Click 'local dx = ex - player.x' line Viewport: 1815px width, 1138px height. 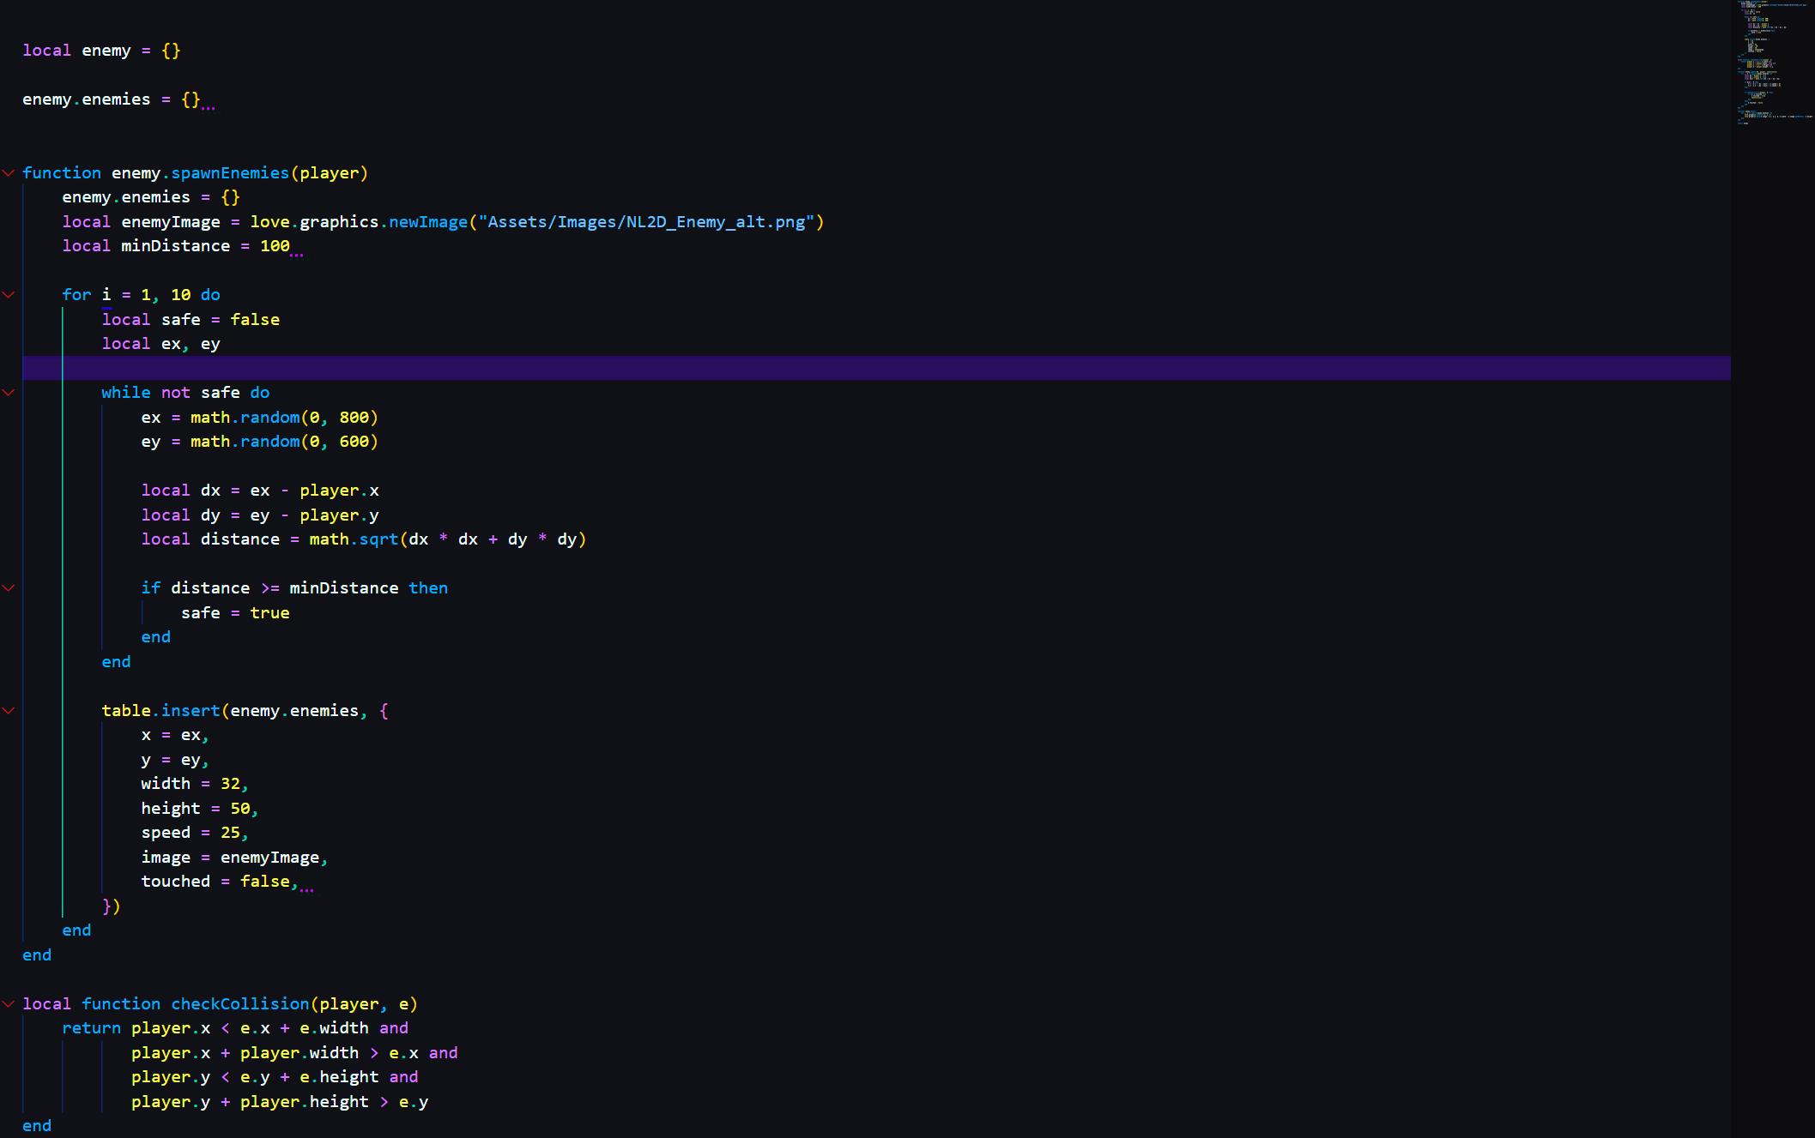260,491
